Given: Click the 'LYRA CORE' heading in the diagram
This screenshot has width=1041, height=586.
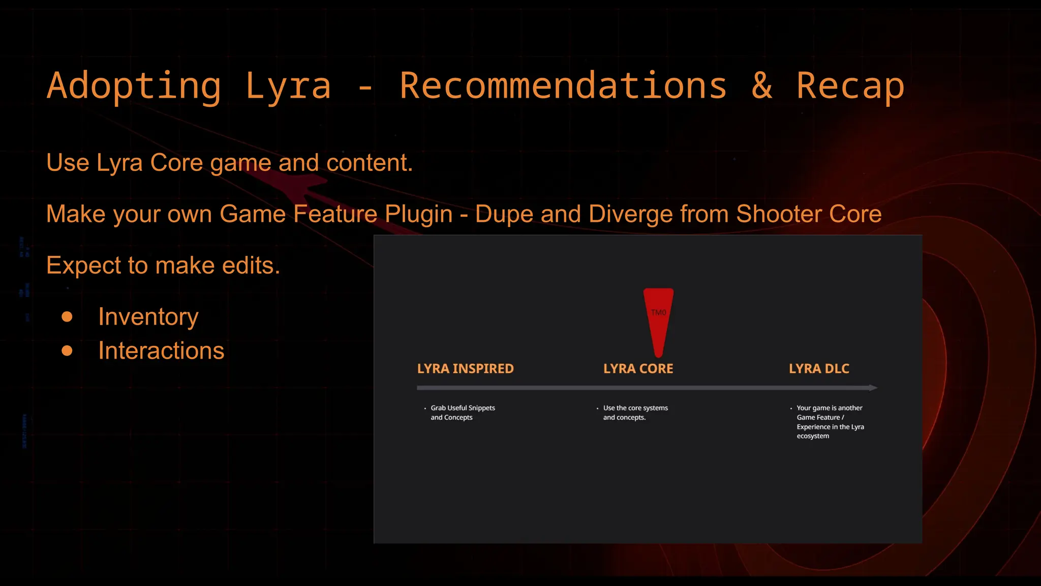Looking at the screenshot, I should [x=638, y=368].
